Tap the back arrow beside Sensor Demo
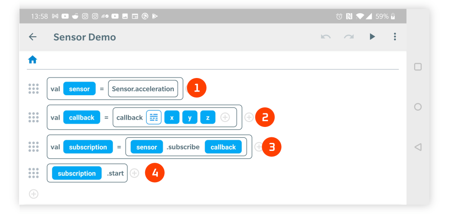This screenshot has width=464, height=214. pyautogui.click(x=33, y=37)
